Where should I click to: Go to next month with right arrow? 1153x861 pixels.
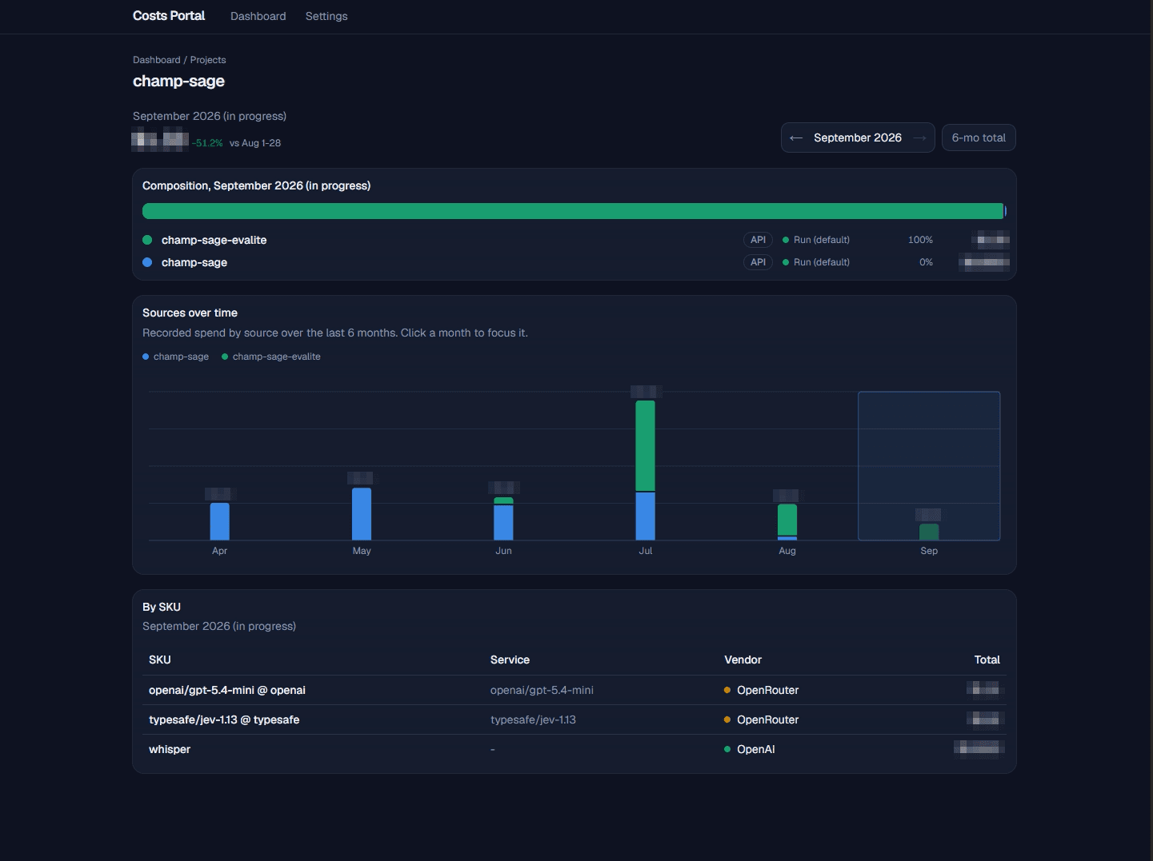[x=919, y=138]
